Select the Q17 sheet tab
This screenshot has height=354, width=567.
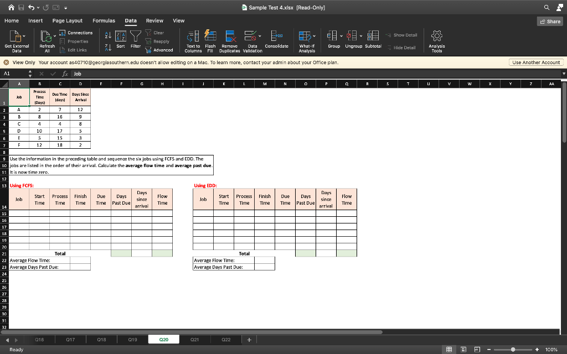coord(70,339)
